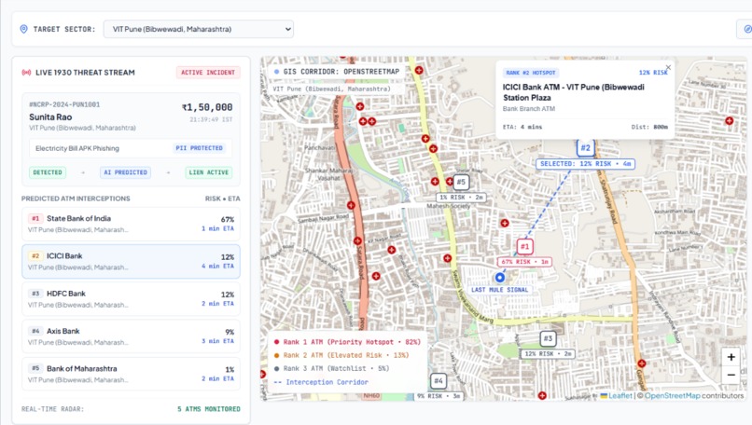Click the GIS Corridor OpenStreetMap label
Image resolution: width=752 pixels, height=425 pixels.
[337, 72]
